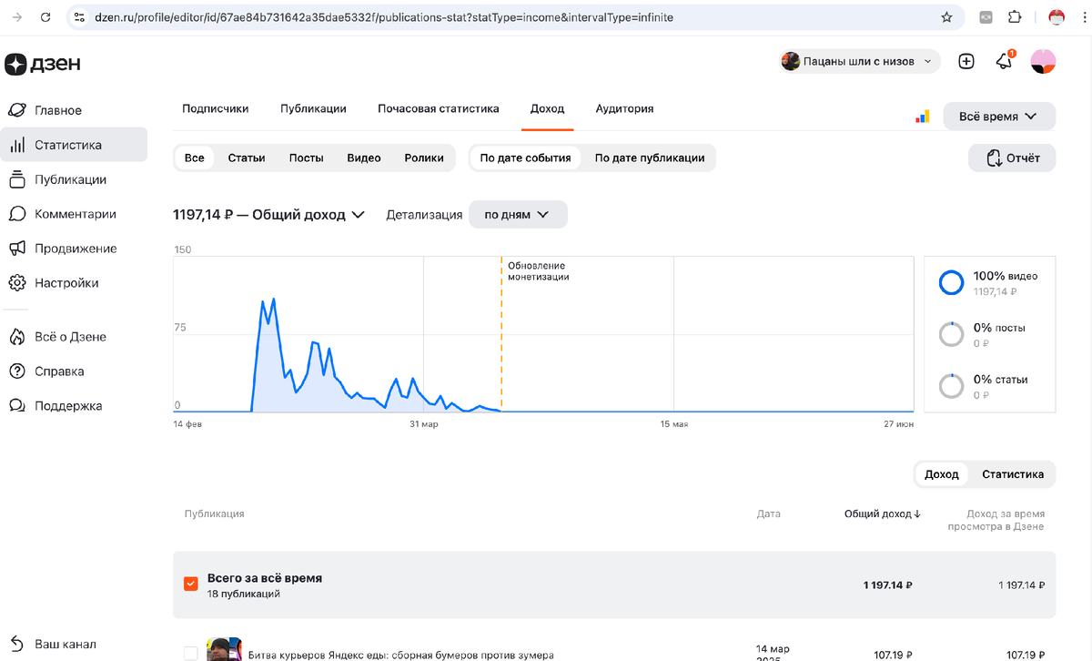
Task: Switch to Почасовая статистика tab
Action: 439,108
